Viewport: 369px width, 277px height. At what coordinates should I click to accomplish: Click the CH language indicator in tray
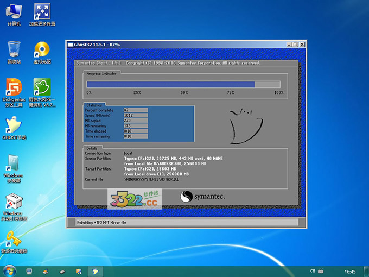tap(313, 270)
